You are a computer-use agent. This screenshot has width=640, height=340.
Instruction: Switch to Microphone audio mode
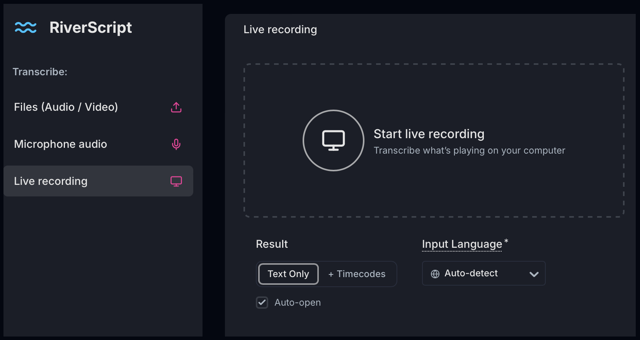click(x=98, y=144)
